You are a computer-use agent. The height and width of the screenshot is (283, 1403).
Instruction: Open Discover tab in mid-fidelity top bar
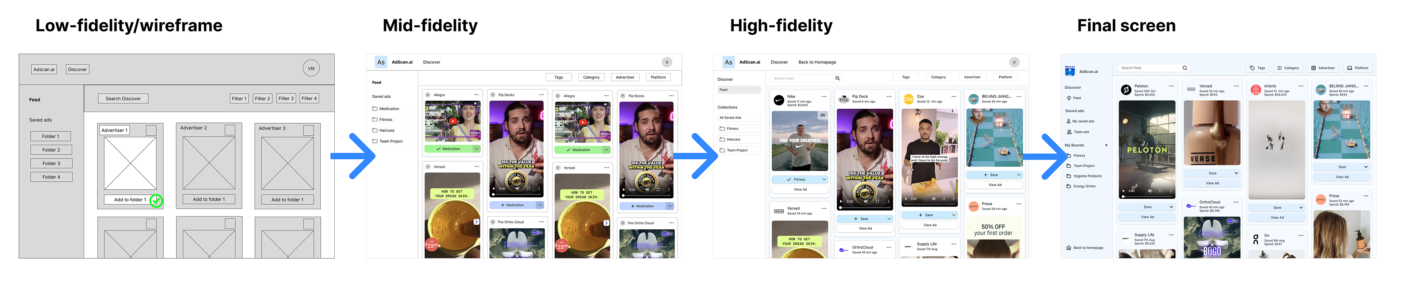tap(431, 62)
